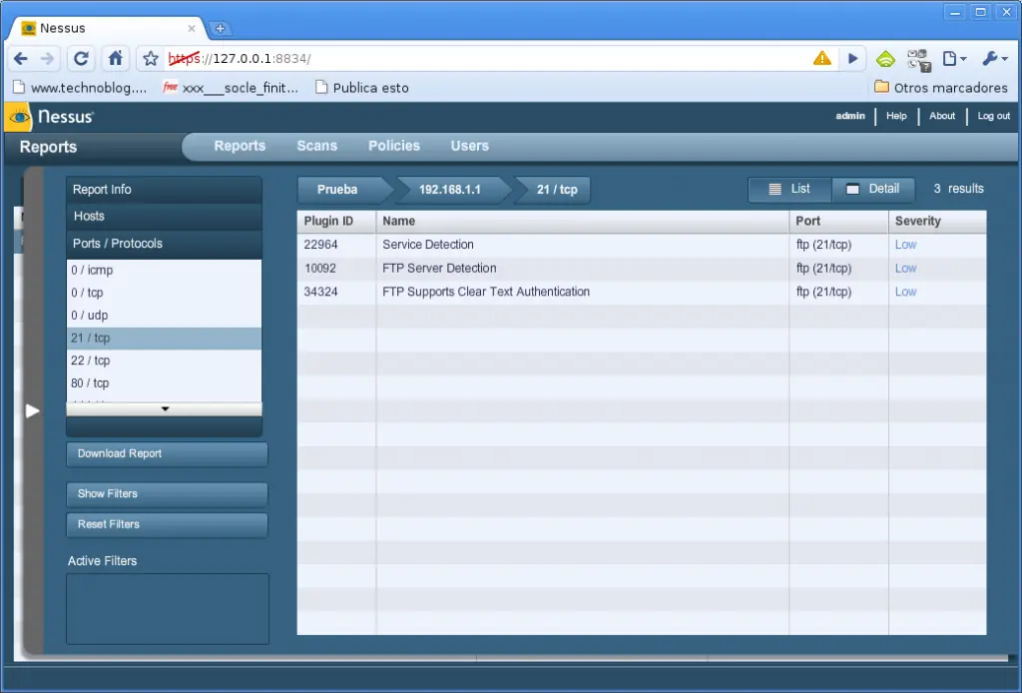Switch to List view
Viewport: 1022px width, 693px height.
click(789, 189)
